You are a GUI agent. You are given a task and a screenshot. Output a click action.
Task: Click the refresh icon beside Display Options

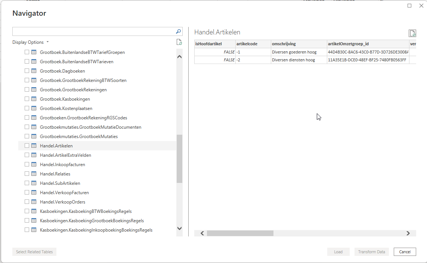(x=179, y=42)
